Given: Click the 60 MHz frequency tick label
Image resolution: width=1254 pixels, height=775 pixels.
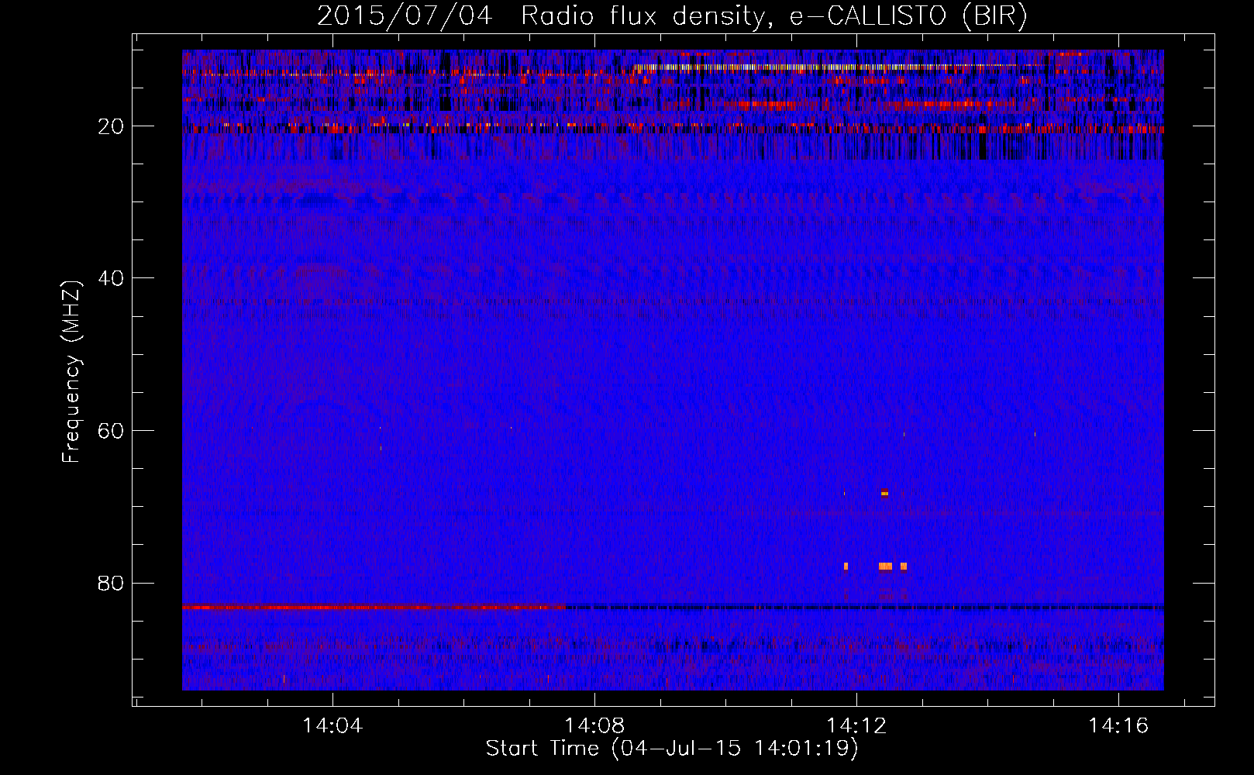Looking at the screenshot, I should point(112,431).
